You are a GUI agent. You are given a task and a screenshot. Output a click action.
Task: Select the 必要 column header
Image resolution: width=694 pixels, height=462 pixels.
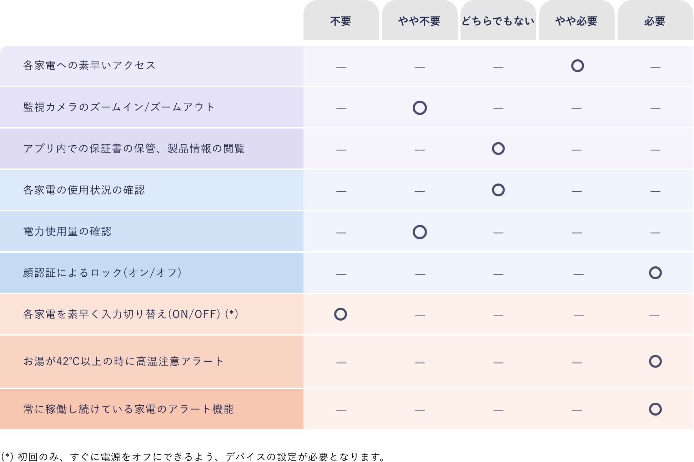point(655,21)
